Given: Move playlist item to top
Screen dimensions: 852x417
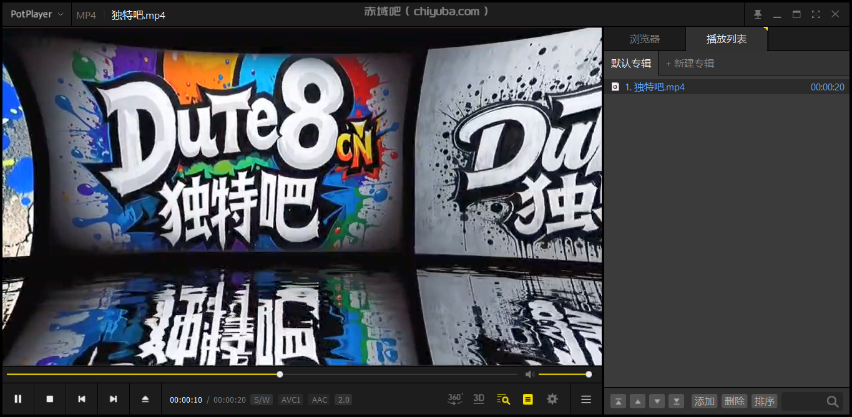Looking at the screenshot, I should point(618,401).
